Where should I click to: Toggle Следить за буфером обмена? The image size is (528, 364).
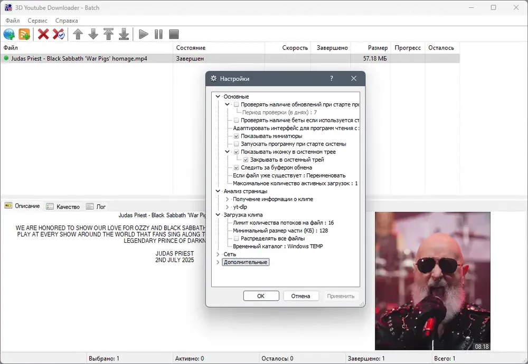point(237,168)
